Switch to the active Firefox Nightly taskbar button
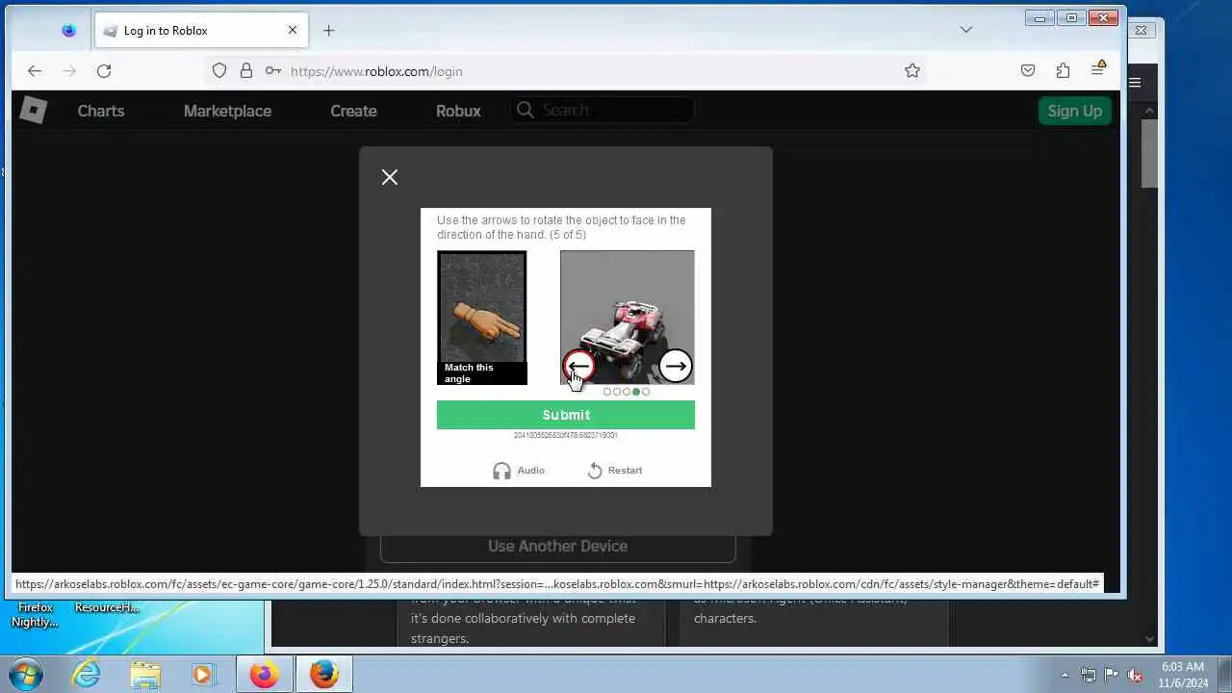 tap(324, 675)
